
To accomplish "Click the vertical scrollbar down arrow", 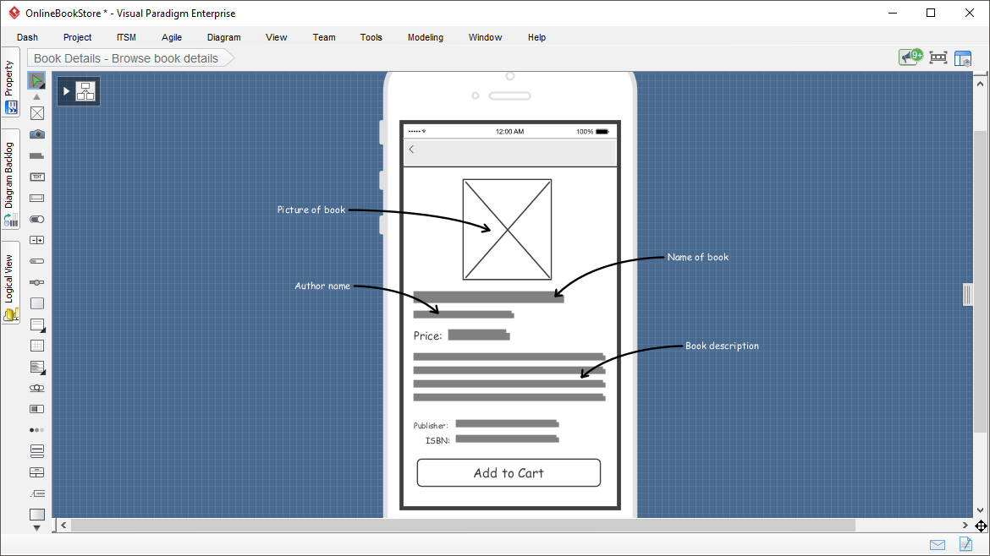I will [980, 510].
